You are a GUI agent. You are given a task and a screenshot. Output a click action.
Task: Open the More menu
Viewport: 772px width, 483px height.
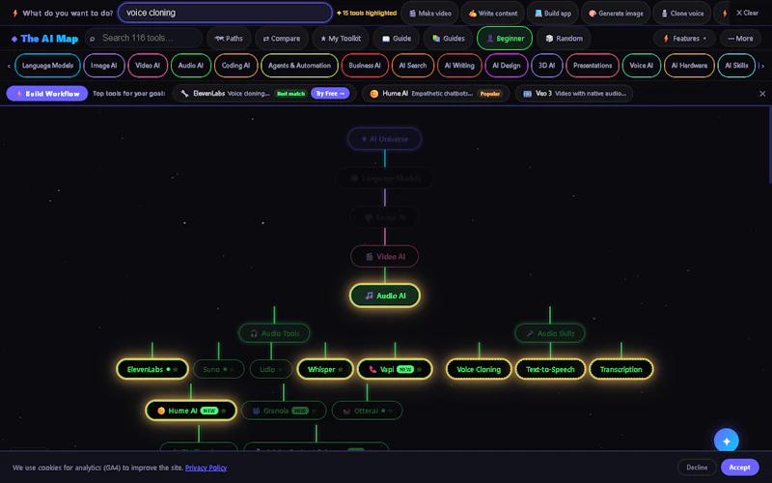click(740, 39)
